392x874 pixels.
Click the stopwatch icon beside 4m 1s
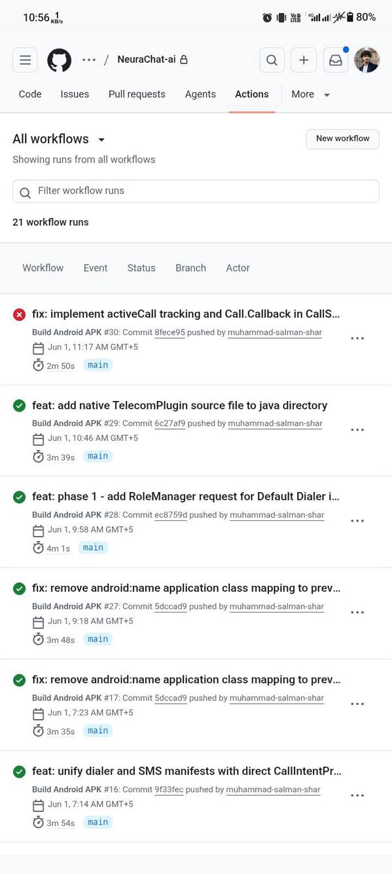(x=38, y=548)
